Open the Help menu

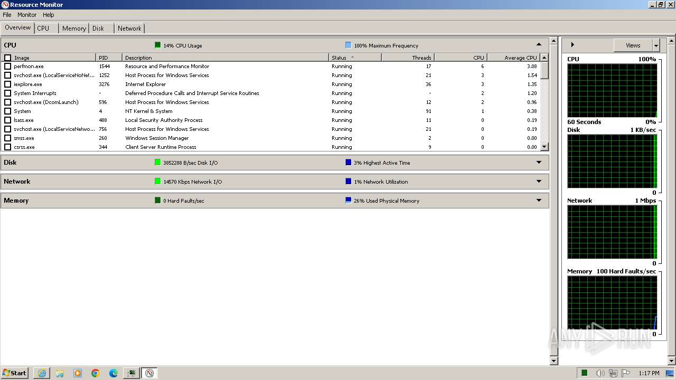click(49, 15)
